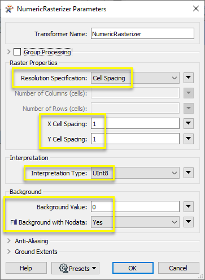Click the OK button

[x=133, y=268]
